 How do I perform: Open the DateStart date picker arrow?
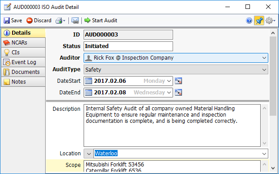169,81
